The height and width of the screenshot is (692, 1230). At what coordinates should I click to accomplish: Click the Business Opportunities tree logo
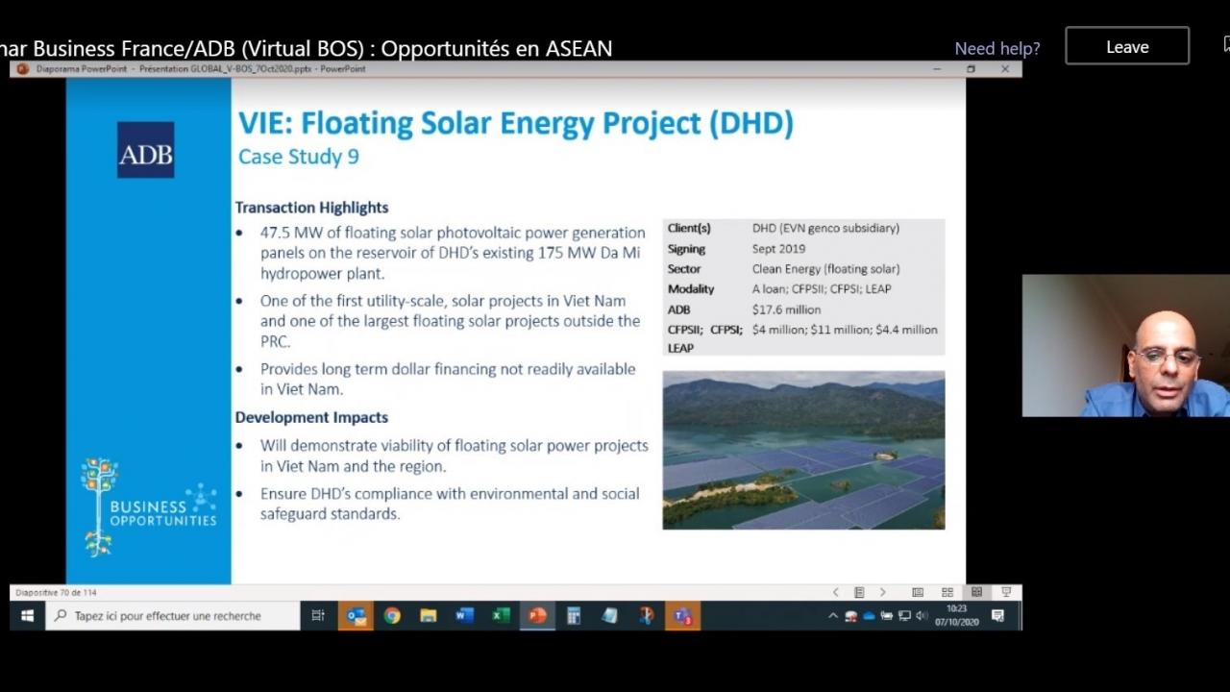148,507
